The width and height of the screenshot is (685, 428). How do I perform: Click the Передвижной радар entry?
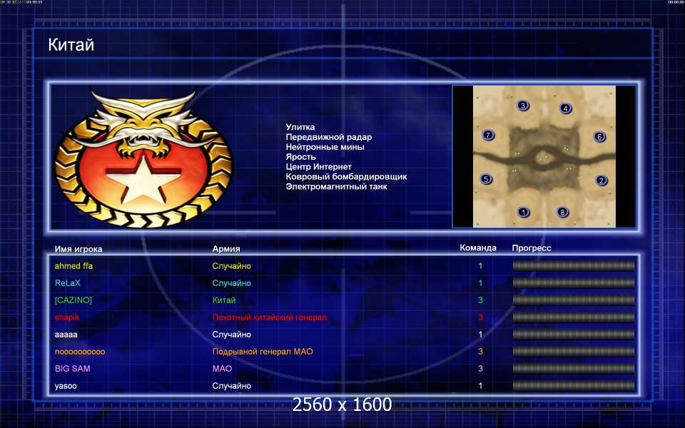(329, 137)
